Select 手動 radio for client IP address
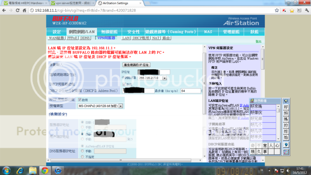Viewport: 311px width, 175px height. point(82,139)
